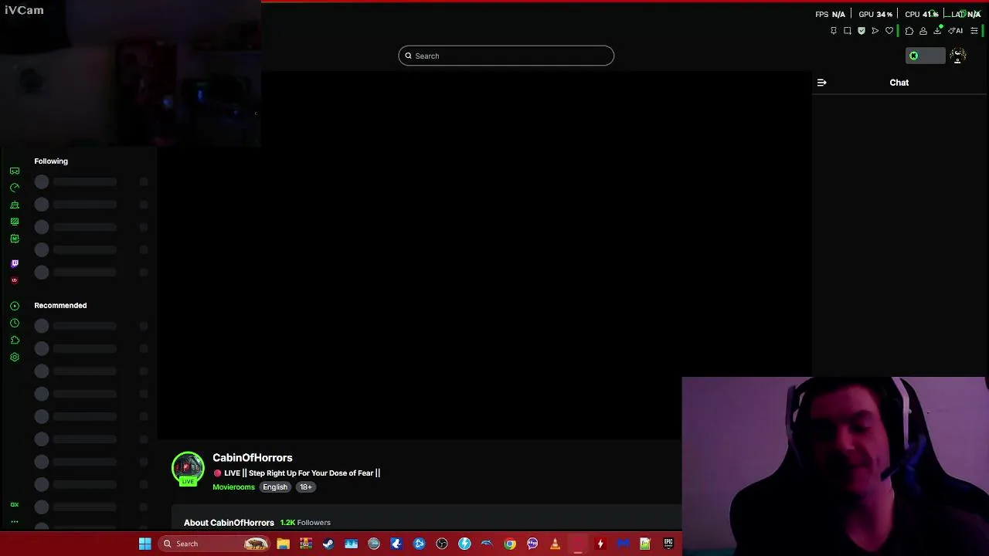Screen dimensions: 989x556
Task: Open the three-dots sidebar setup menu
Action: tap(15, 522)
